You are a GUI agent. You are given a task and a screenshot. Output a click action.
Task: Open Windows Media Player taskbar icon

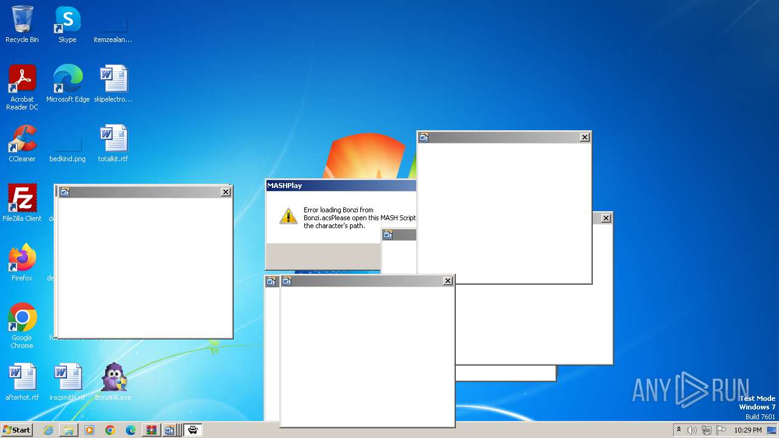click(89, 430)
